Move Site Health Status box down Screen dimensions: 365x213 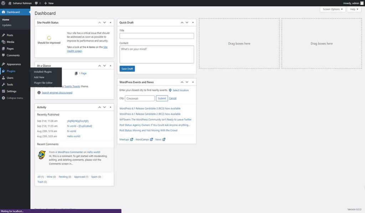[x=104, y=22]
